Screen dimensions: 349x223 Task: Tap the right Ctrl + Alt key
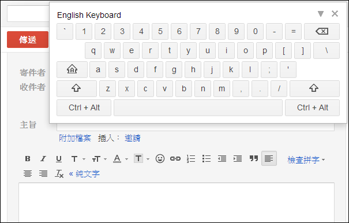click(312, 107)
